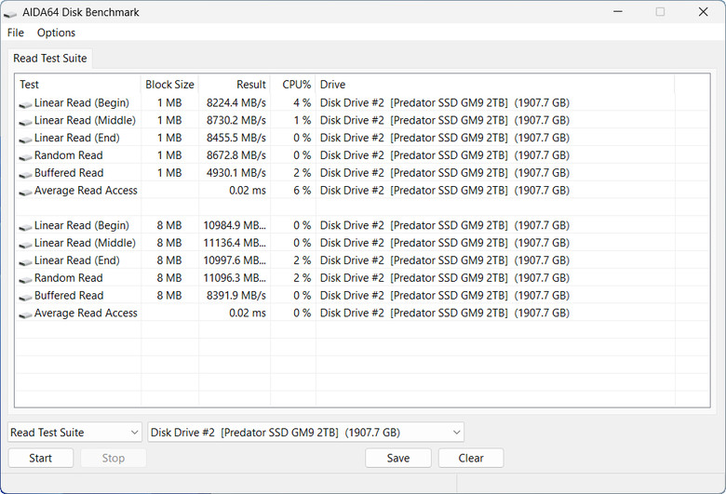Select the 11136.4 MB result cell
The height and width of the screenshot is (494, 726).
coord(235,243)
